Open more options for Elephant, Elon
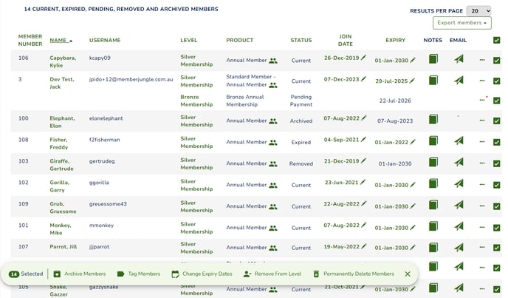This screenshot has height=298, width=508. (482, 121)
